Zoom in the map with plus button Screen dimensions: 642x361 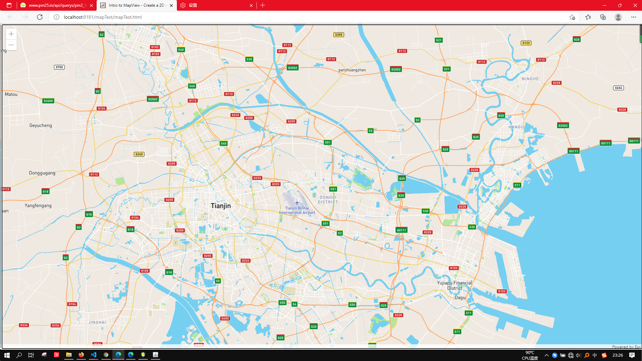(11, 34)
